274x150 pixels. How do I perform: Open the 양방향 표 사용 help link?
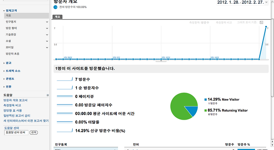[13, 111]
